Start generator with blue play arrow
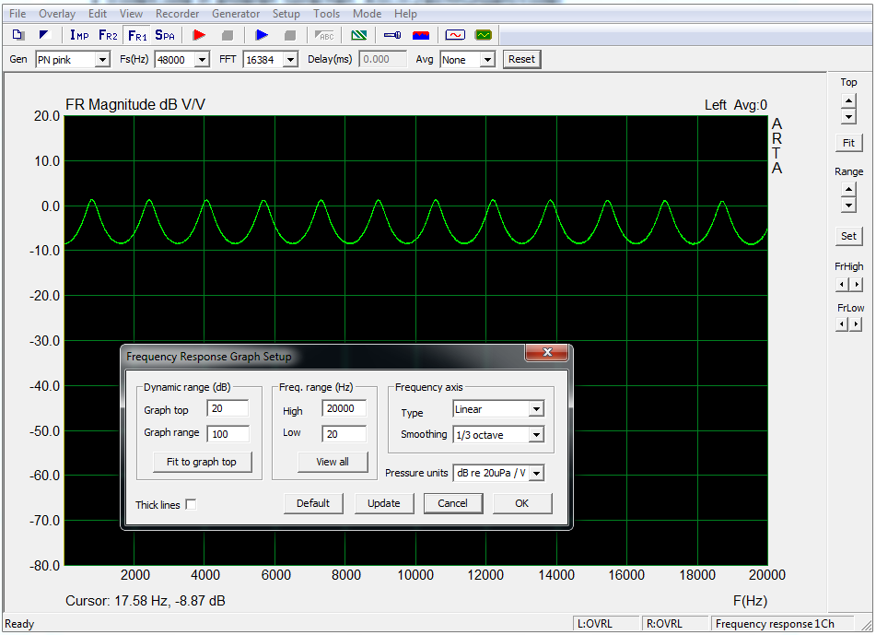Image resolution: width=876 pixels, height=635 pixels. point(262,35)
